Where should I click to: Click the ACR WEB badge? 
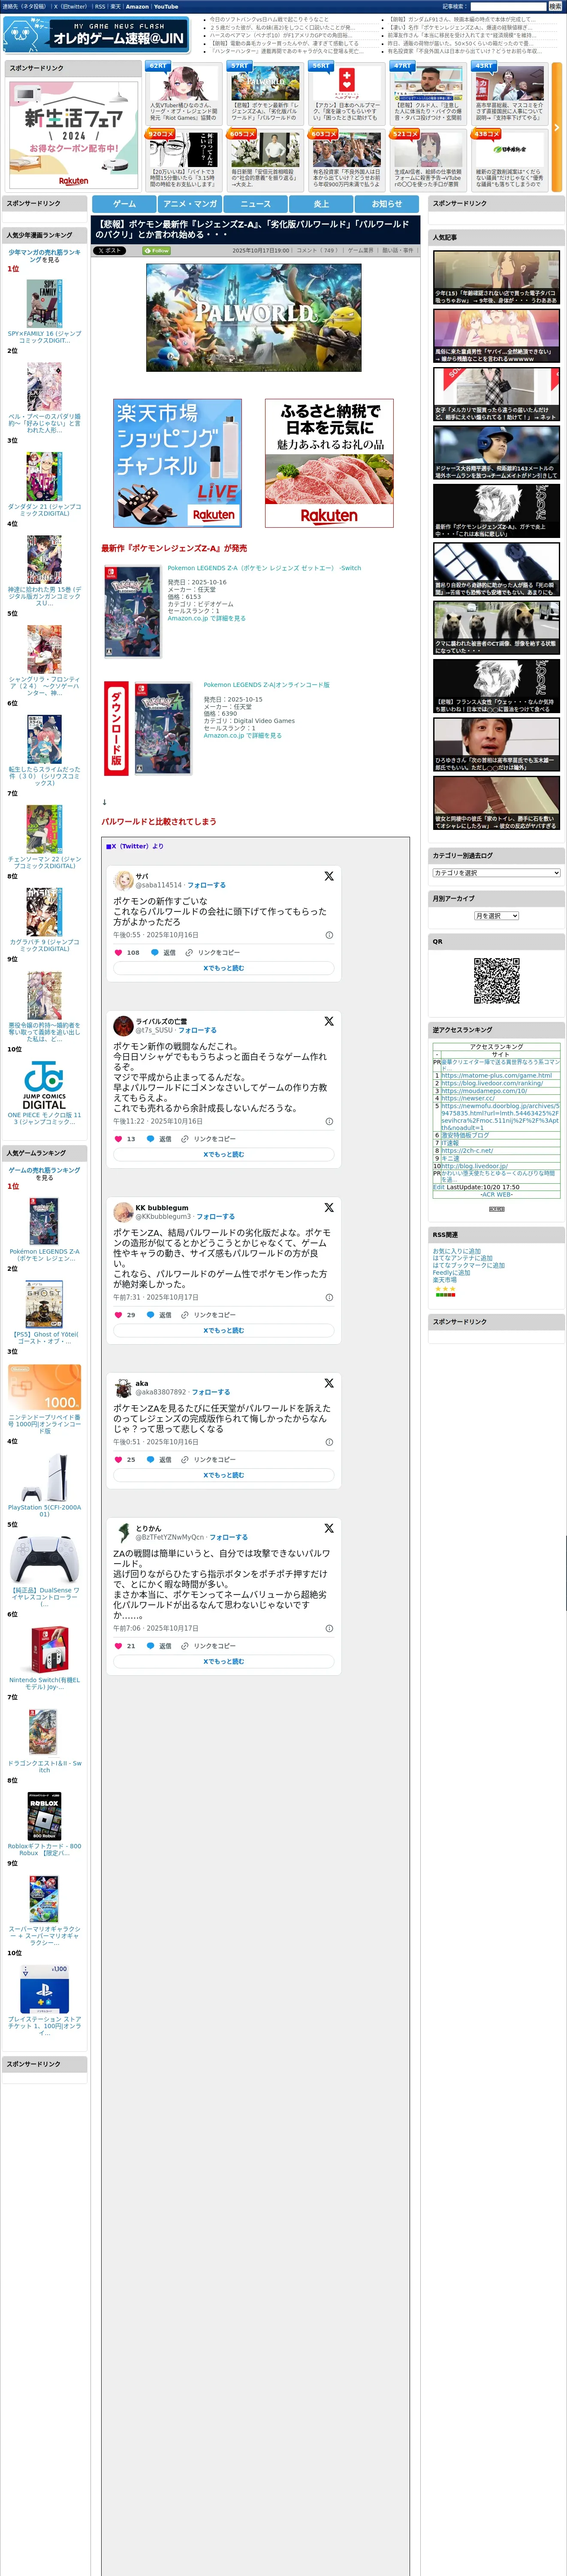click(496, 1209)
